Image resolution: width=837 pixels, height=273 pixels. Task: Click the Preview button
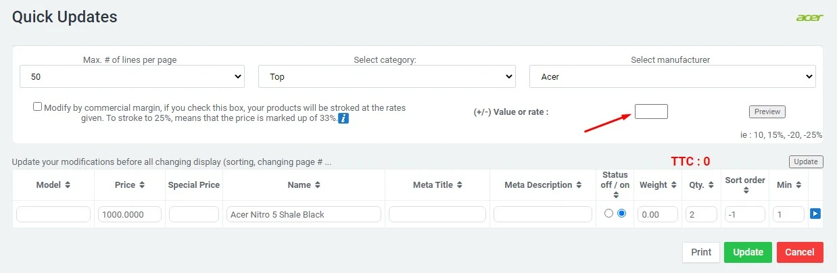[x=767, y=111]
